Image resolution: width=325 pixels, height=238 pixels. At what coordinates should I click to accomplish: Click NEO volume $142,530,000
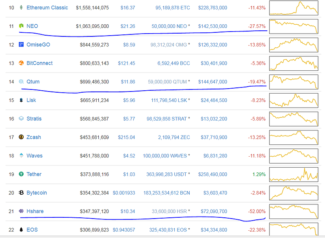[x=212, y=26]
